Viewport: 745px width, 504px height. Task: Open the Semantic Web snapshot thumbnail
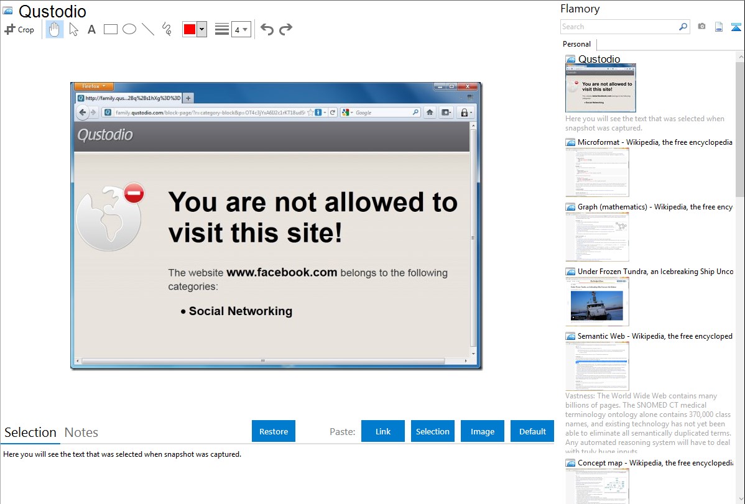(597, 366)
